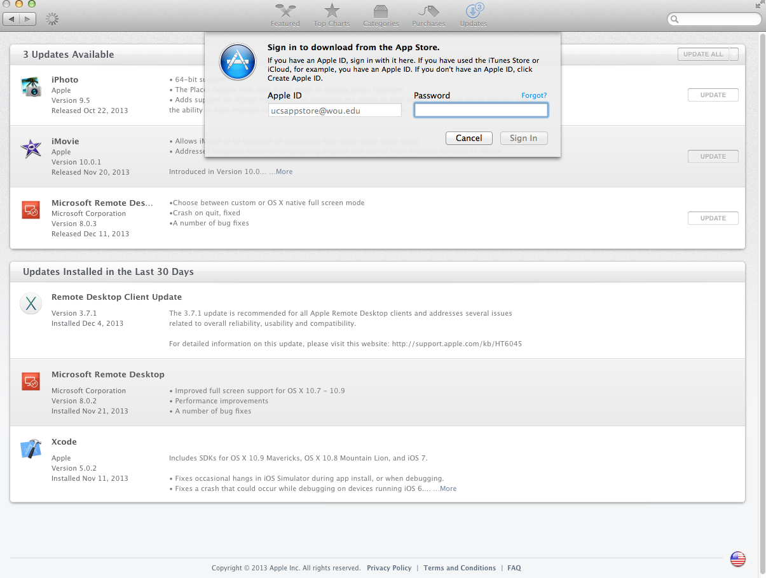Focus the Password field
This screenshot has height=578, width=766.
pos(481,110)
